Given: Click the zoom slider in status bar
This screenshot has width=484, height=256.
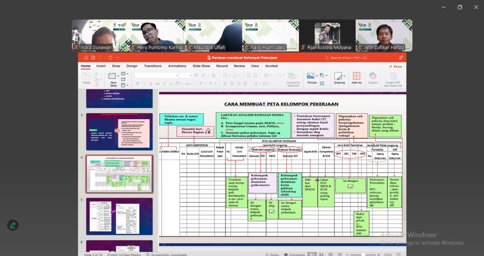Looking at the screenshot, I should (x=363, y=254).
